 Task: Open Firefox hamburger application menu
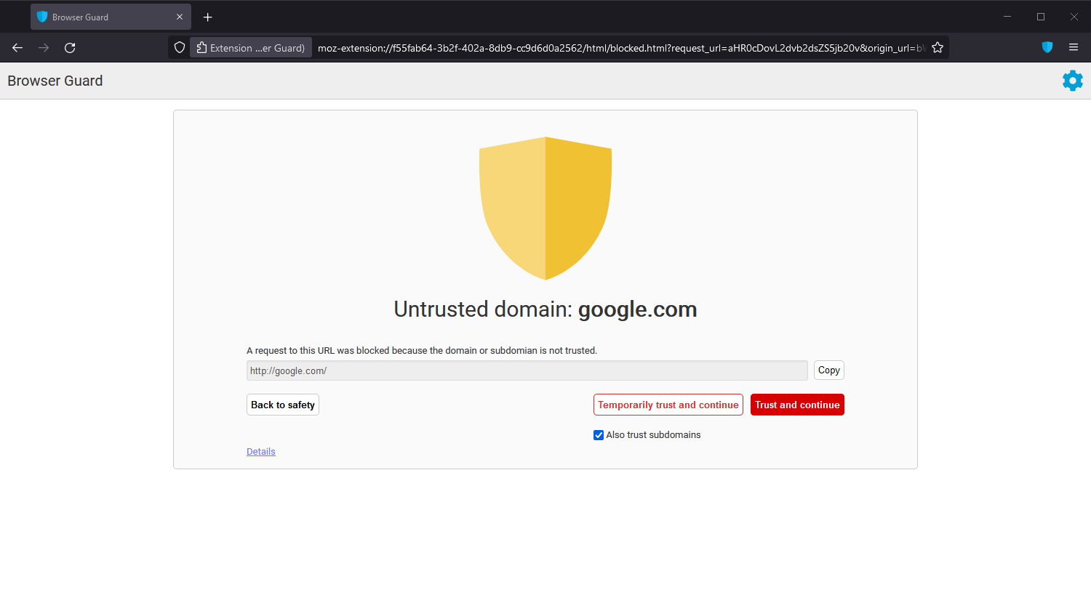coord(1074,47)
